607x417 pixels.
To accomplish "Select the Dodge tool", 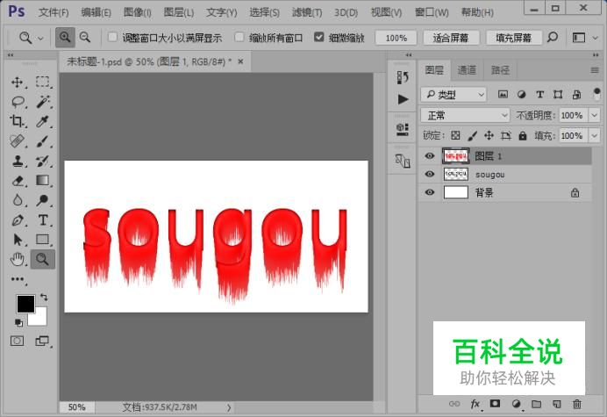I will coord(42,200).
